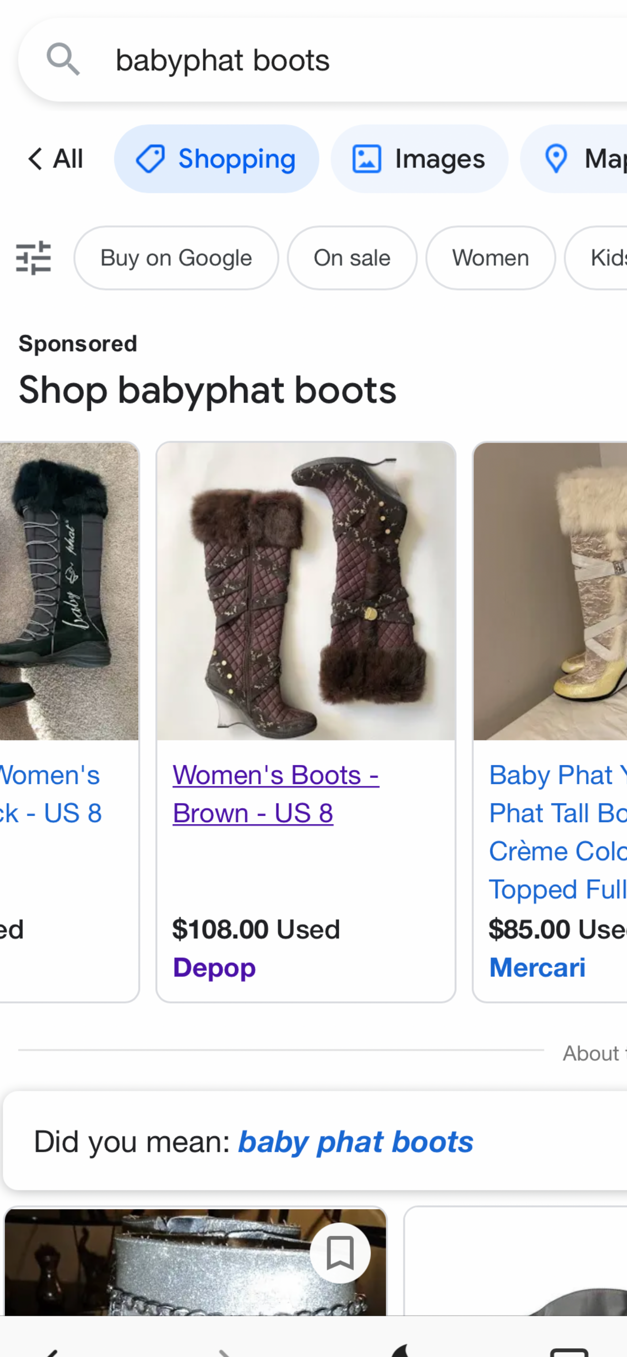
Task: Switch to the Images tab
Action: point(419,158)
